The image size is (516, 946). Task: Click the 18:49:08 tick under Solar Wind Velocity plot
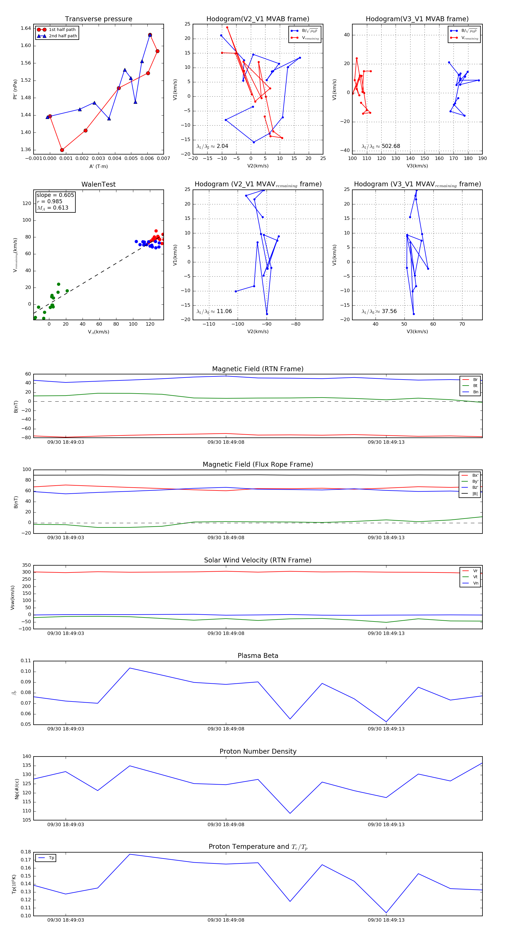pos(226,633)
